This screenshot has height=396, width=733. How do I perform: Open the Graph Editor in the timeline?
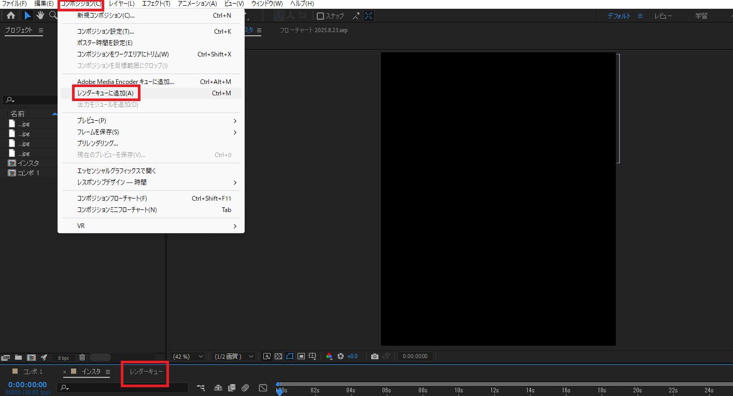[x=263, y=388]
